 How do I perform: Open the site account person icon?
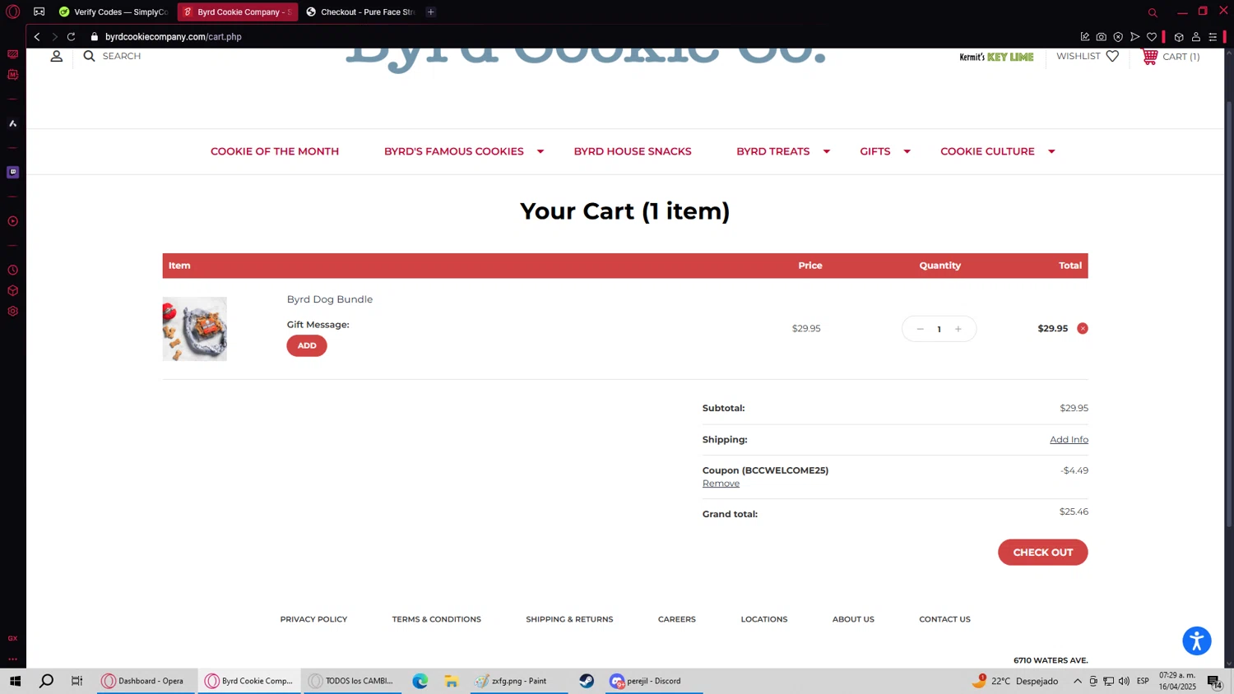(x=57, y=56)
